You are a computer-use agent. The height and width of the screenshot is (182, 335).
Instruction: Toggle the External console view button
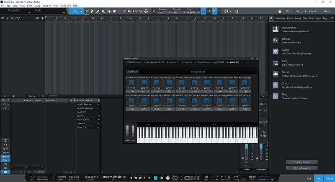click(x=5, y=156)
